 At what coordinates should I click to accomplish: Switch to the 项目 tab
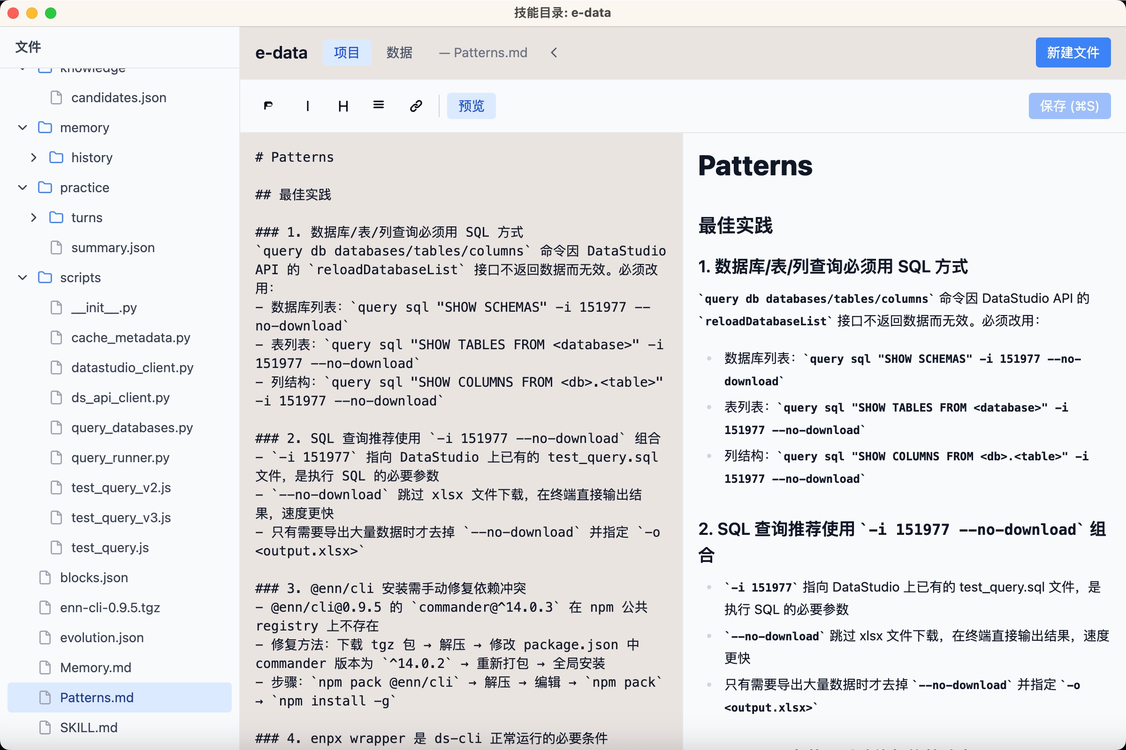tap(347, 52)
